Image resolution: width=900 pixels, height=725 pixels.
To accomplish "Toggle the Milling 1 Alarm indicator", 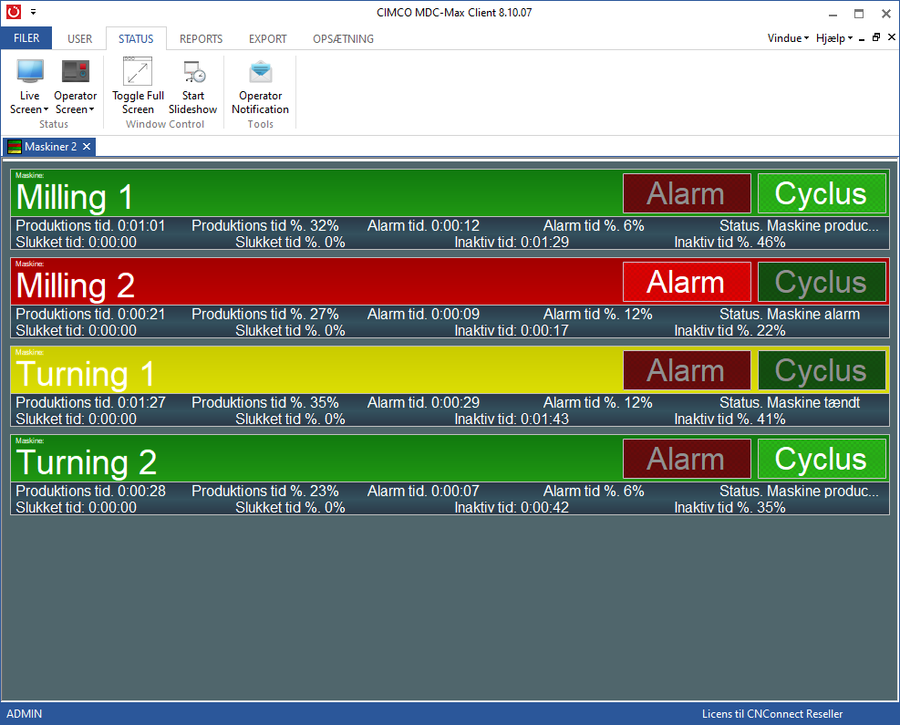I will click(686, 193).
